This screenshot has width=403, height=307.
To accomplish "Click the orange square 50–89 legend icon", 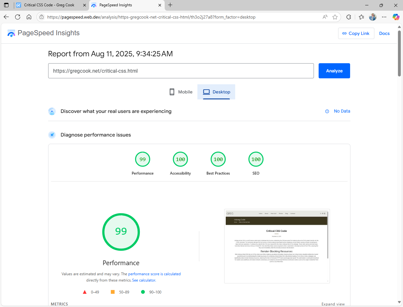I will (x=113, y=292).
